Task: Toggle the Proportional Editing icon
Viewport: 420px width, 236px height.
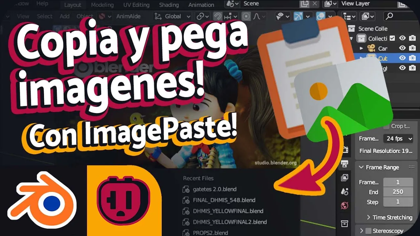Action: click(246, 16)
